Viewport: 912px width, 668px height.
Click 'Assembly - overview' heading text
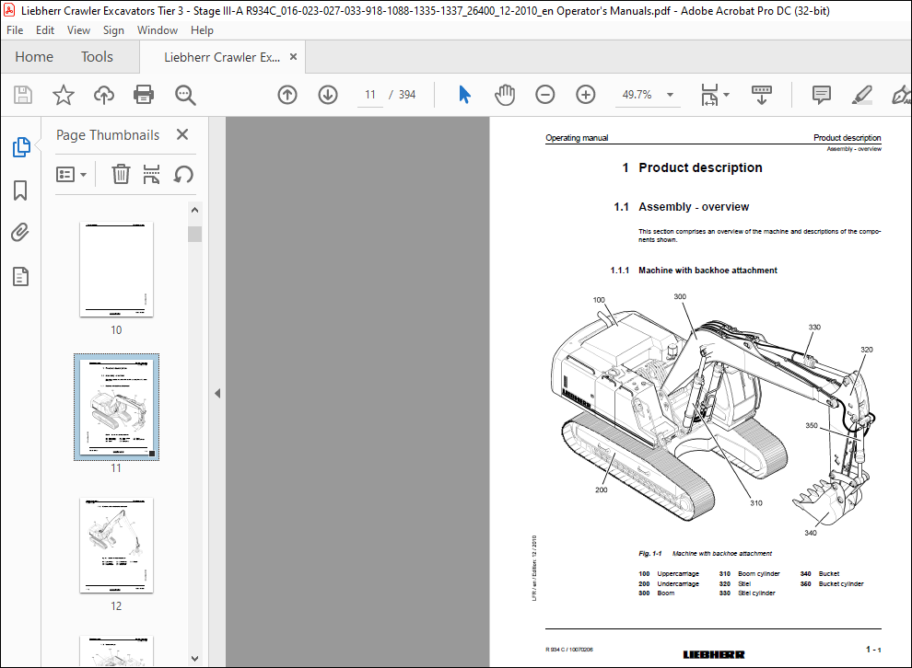coord(694,207)
